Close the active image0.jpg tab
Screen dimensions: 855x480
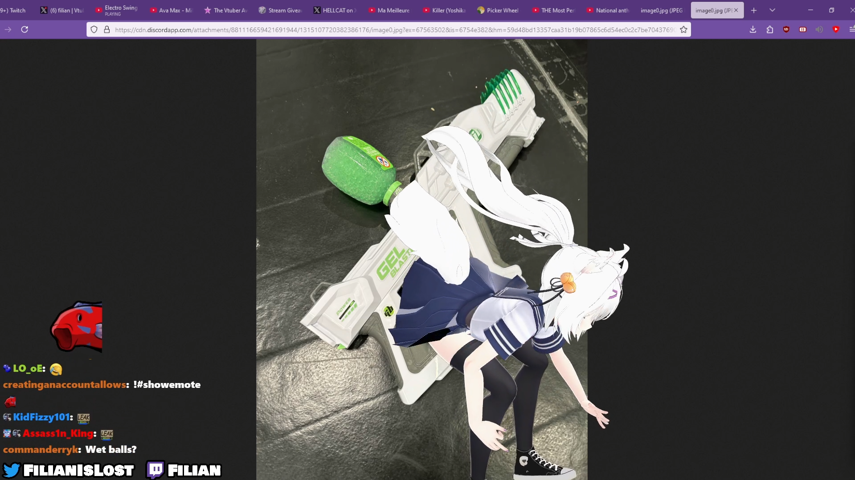point(736,10)
